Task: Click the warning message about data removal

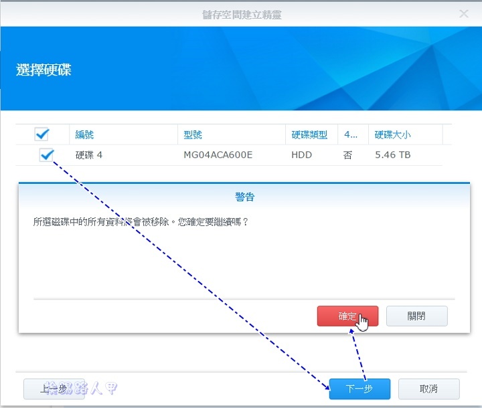Action: click(141, 222)
